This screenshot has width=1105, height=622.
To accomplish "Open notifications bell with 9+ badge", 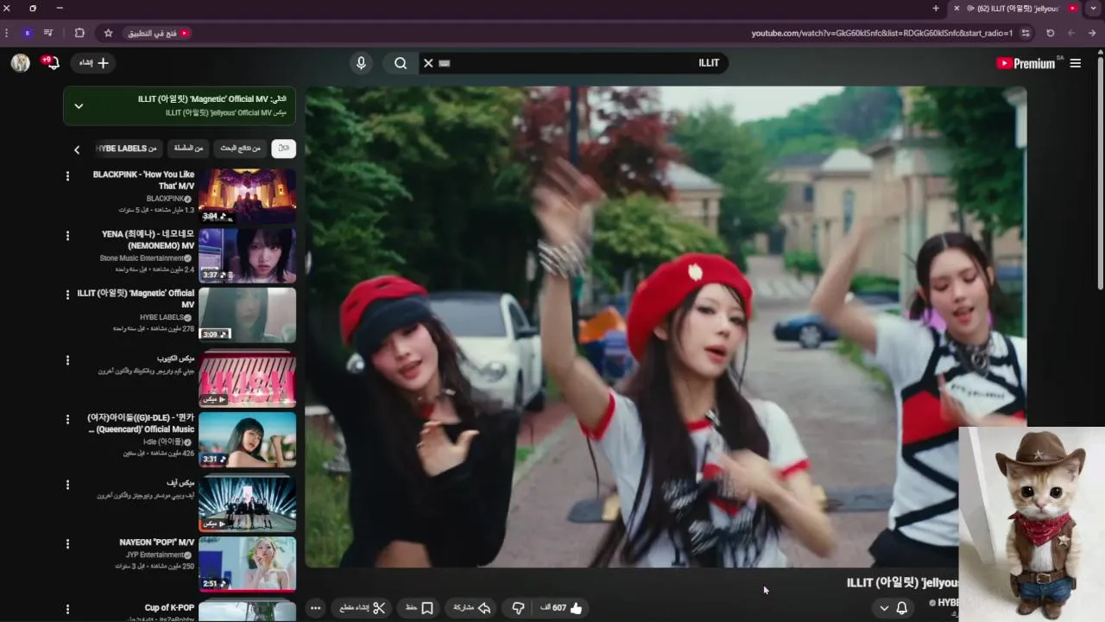I will point(51,63).
